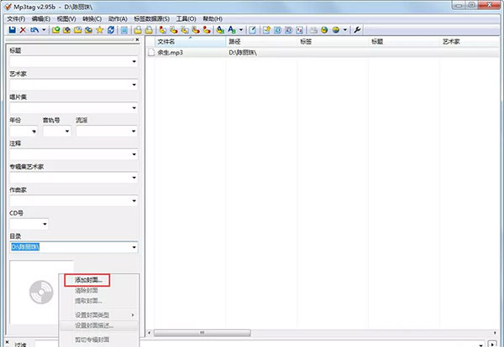Image resolution: width=504 pixels, height=347 pixels.
Task: Expand the 专辑集艺术家 field dropdown
Action: tap(134, 178)
